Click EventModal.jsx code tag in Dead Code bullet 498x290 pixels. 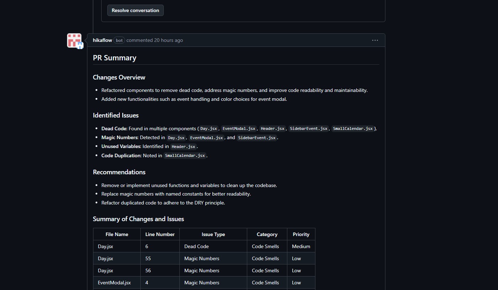(x=239, y=128)
